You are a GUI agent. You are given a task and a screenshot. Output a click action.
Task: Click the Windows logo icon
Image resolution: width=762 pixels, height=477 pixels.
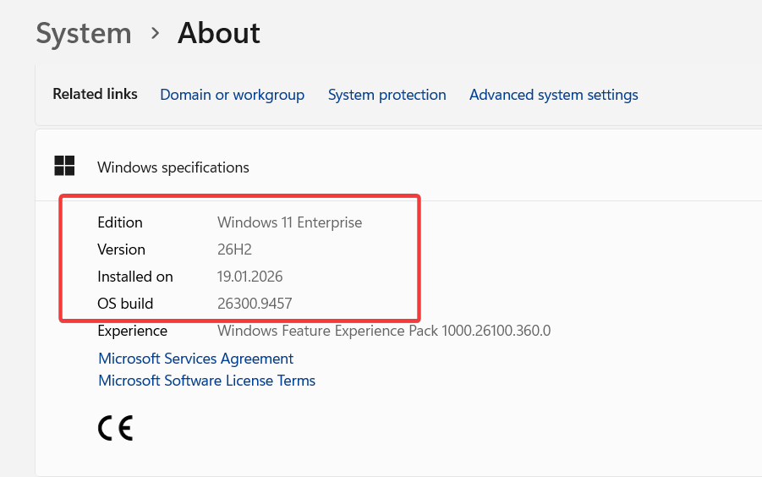(64, 166)
